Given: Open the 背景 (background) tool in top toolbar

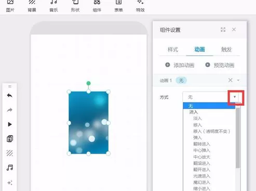Looking at the screenshot, I should coord(32,6).
